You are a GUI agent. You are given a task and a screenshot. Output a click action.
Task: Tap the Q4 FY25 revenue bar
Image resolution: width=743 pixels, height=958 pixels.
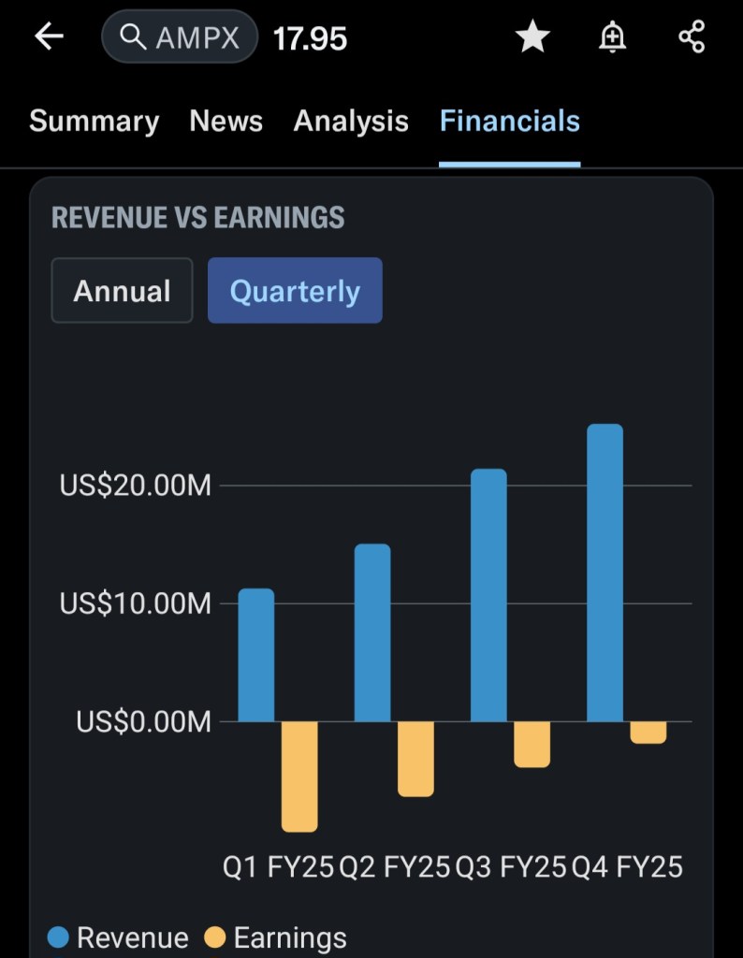(605, 573)
